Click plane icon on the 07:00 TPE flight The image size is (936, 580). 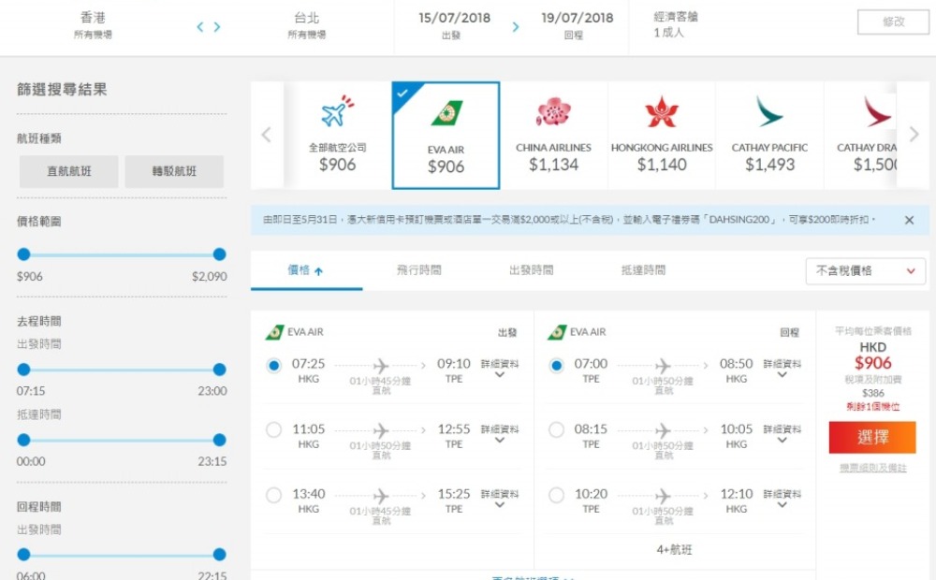[x=663, y=365]
